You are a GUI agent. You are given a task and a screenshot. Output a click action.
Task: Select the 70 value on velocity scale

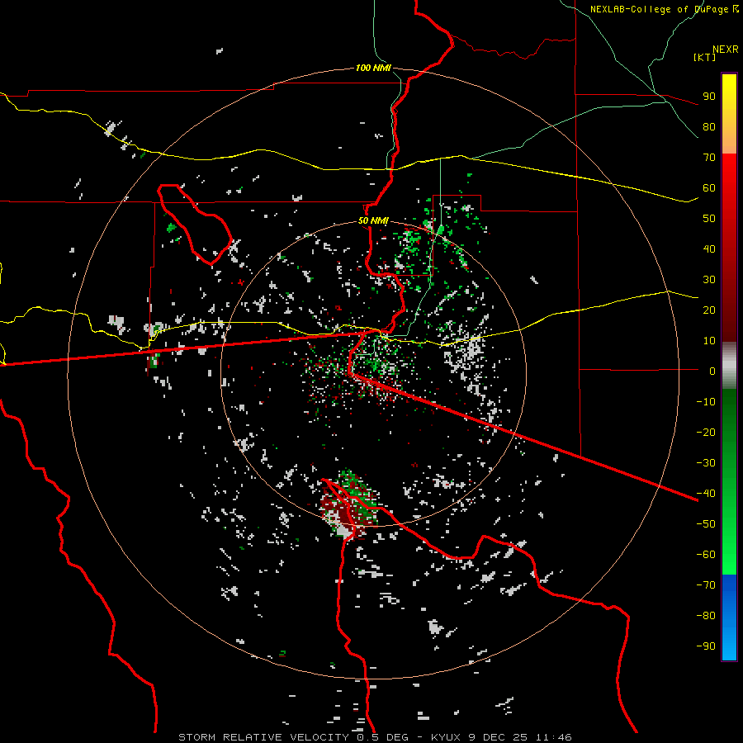(709, 158)
